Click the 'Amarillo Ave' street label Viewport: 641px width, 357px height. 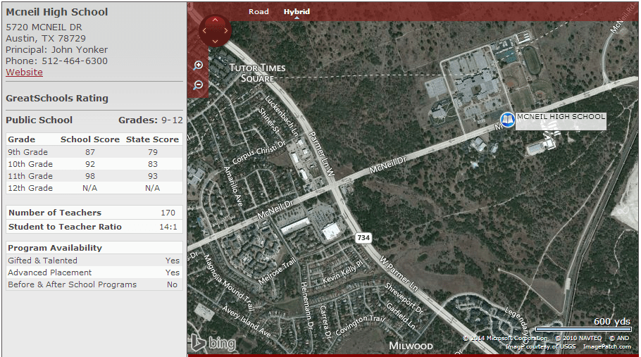(x=233, y=187)
